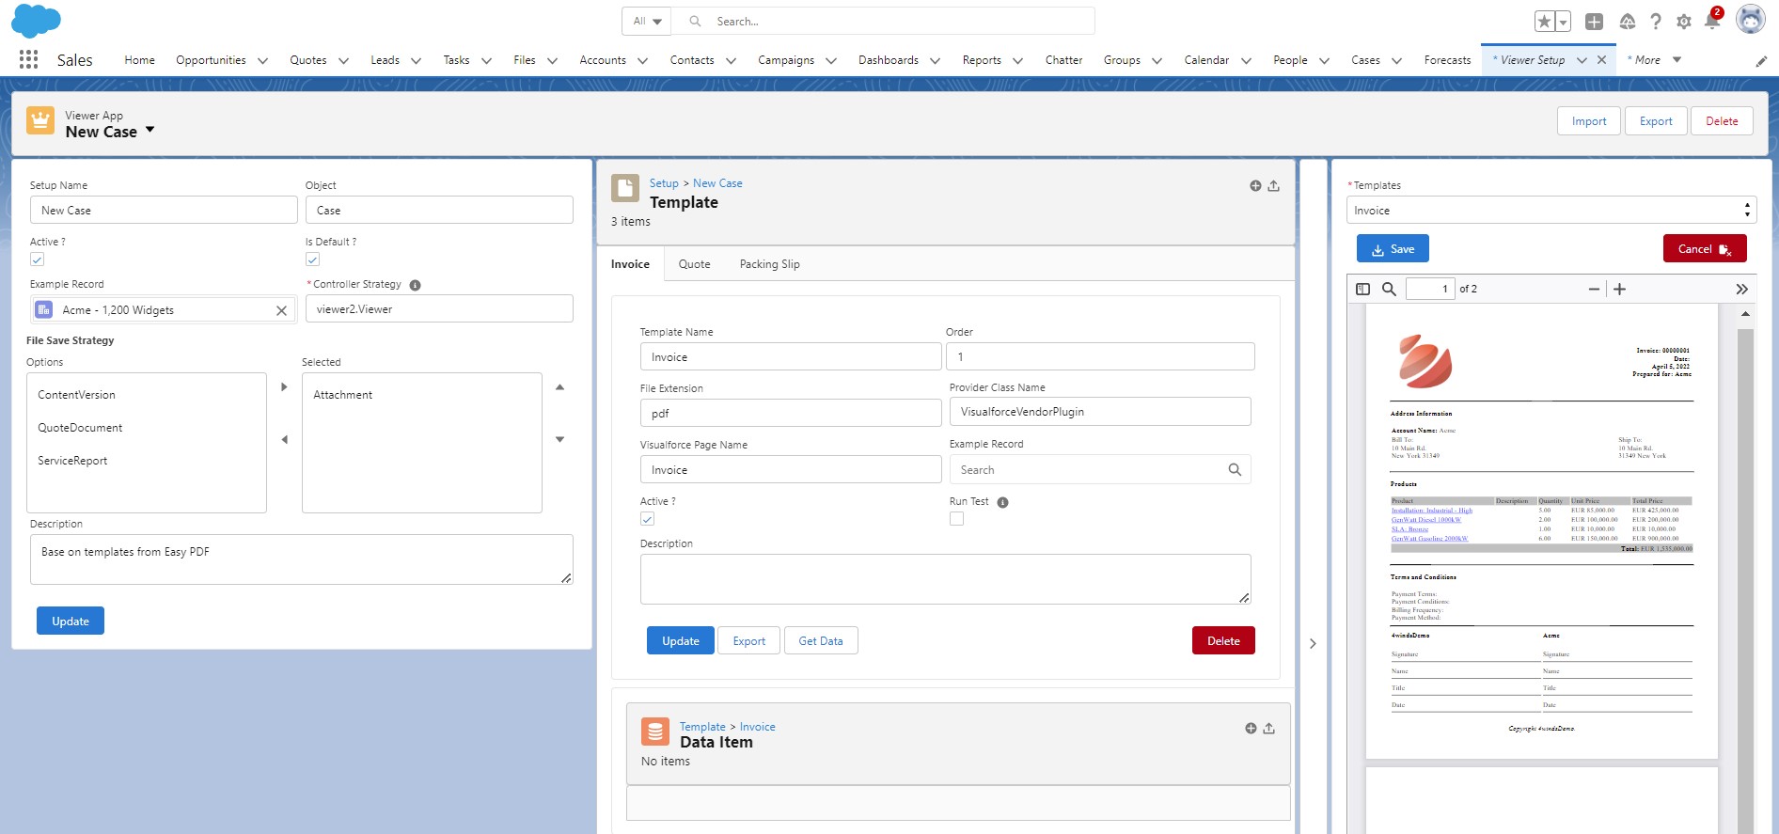1779x834 pixels.
Task: Enable the Run Test checkbox
Action: point(956,518)
